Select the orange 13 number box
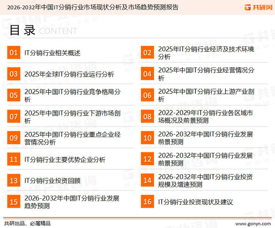Screen dimensions: 275x228 14,180
